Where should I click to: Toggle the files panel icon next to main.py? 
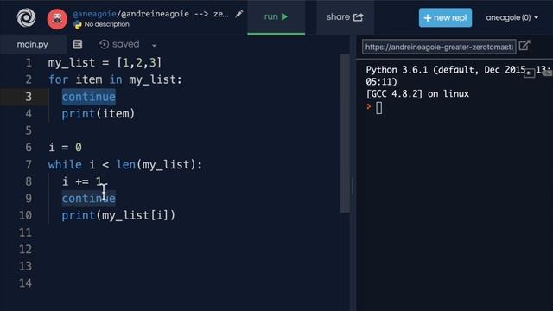click(78, 44)
